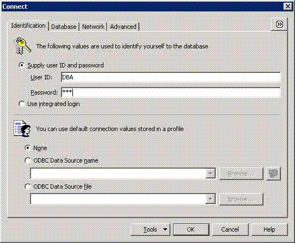Click the Help button
The height and width of the screenshot is (243, 295).
269,229
